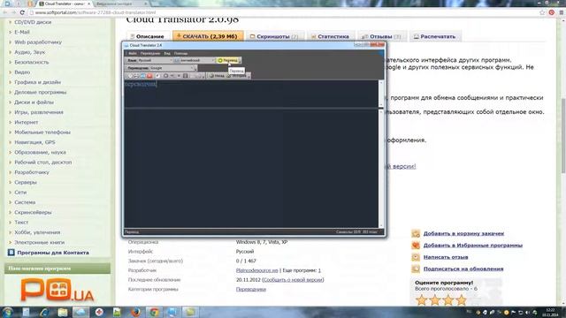Click the red extension icon in Chrome toolbar
566x318 pixels.
552,12
